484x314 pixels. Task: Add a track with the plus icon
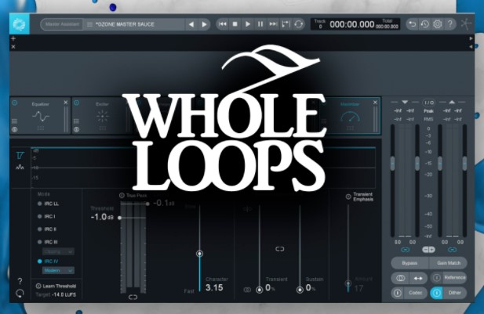click(x=13, y=38)
